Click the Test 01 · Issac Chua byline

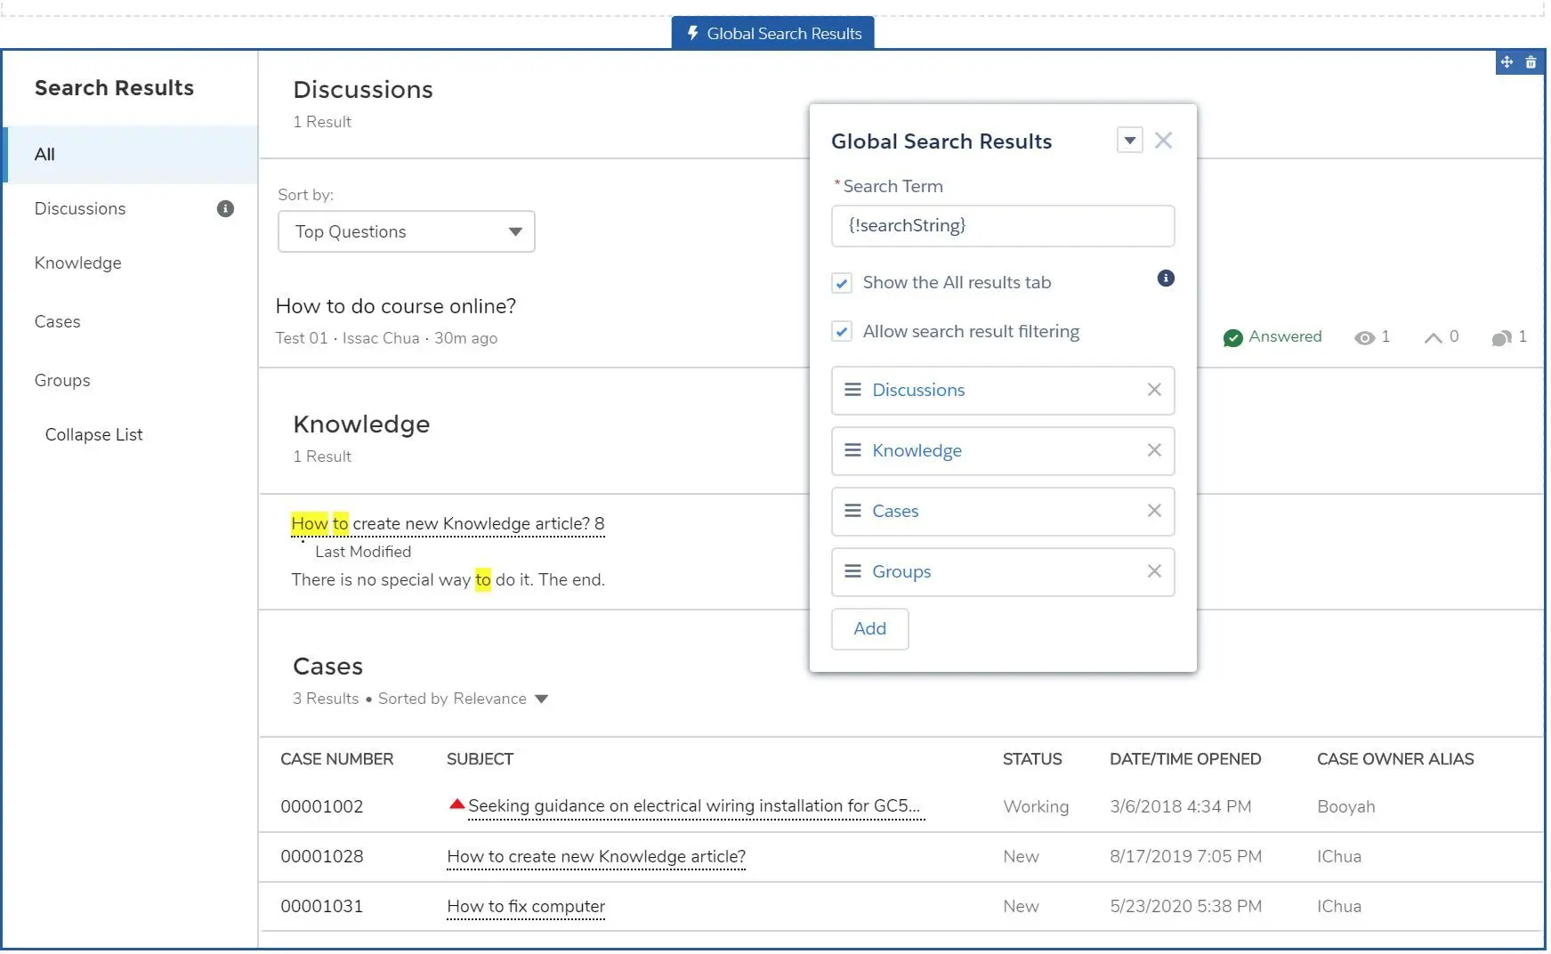click(x=347, y=338)
